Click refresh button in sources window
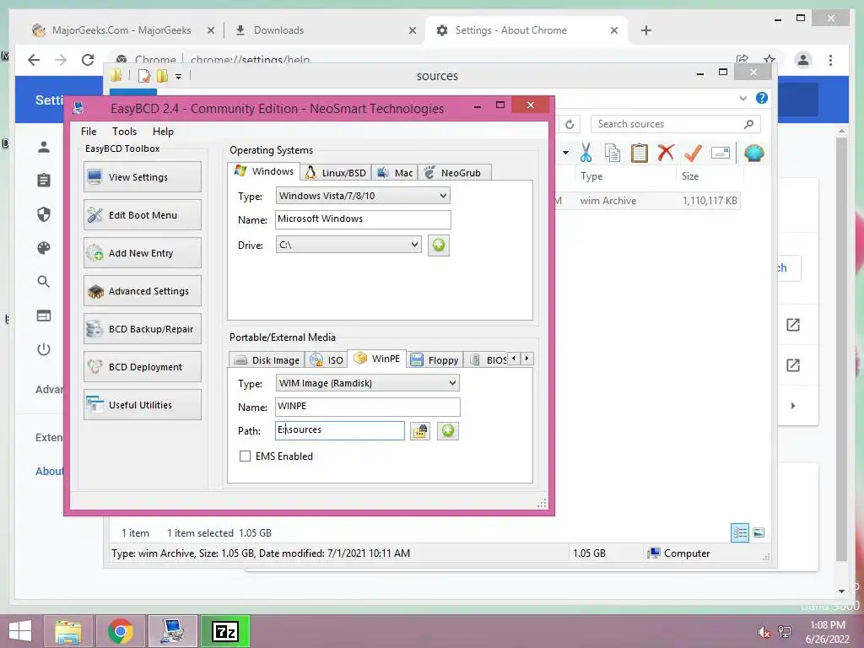 click(570, 125)
